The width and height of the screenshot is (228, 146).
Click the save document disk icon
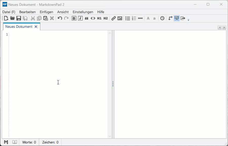click(x=18, y=18)
